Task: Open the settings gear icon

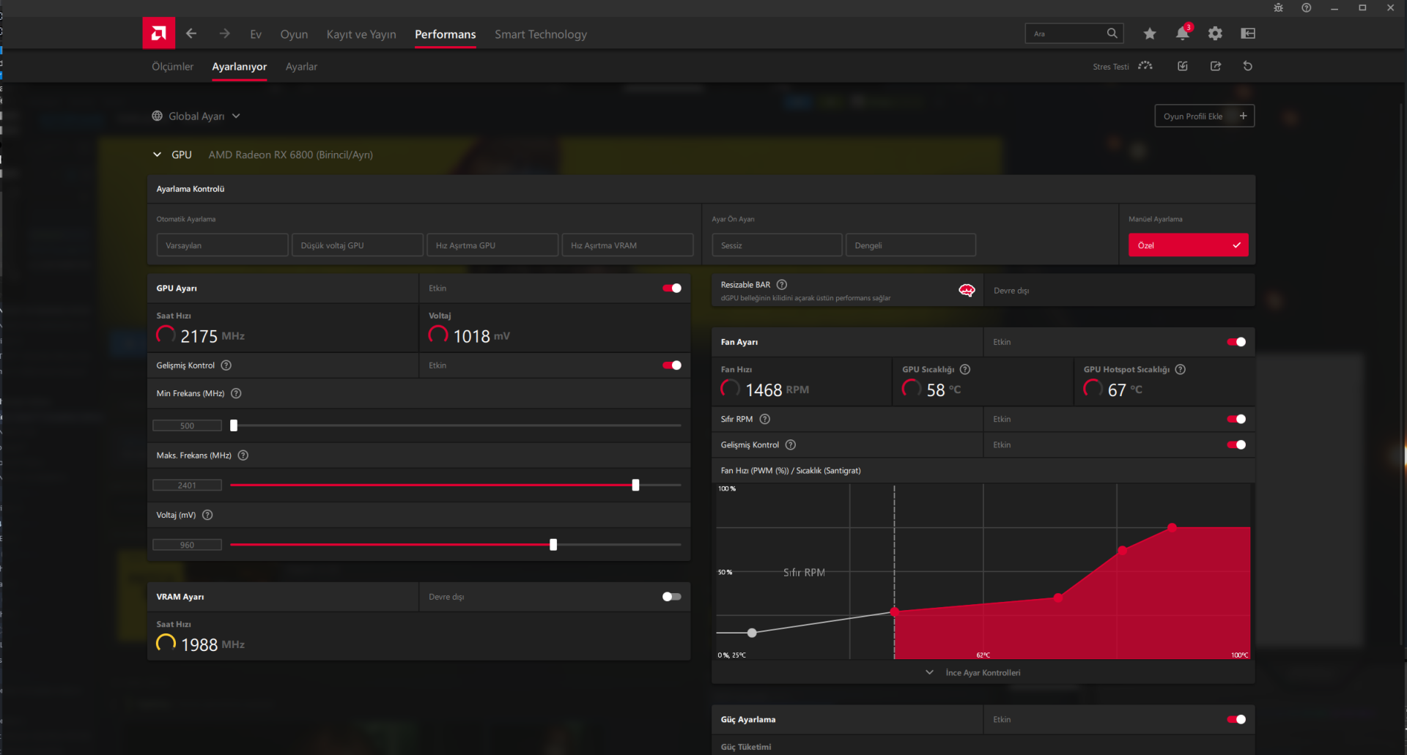Action: point(1215,34)
